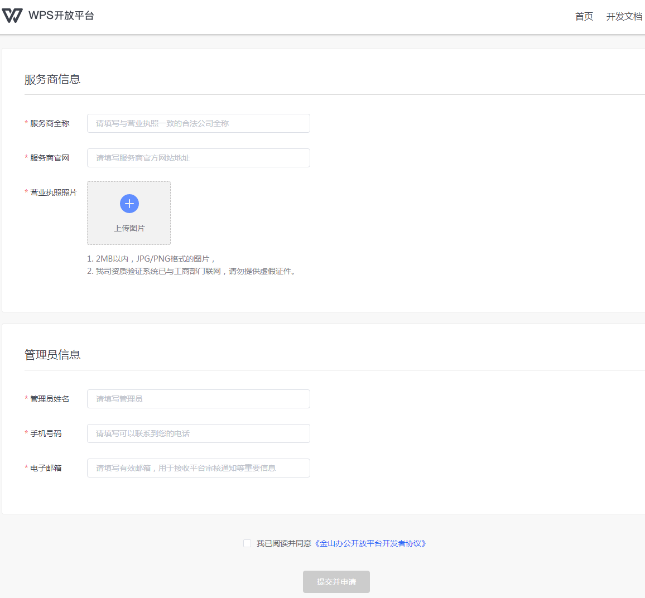Click the 营业执照照片 label
This screenshot has width=645, height=598.
point(54,192)
